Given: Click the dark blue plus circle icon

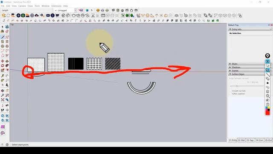Looking at the screenshot, I should tap(18, 15).
